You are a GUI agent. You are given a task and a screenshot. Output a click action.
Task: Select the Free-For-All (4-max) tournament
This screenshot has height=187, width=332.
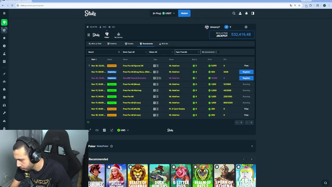[x=171, y=115]
